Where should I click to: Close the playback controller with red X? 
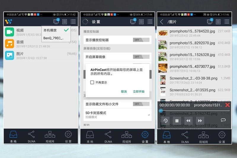point(228,105)
